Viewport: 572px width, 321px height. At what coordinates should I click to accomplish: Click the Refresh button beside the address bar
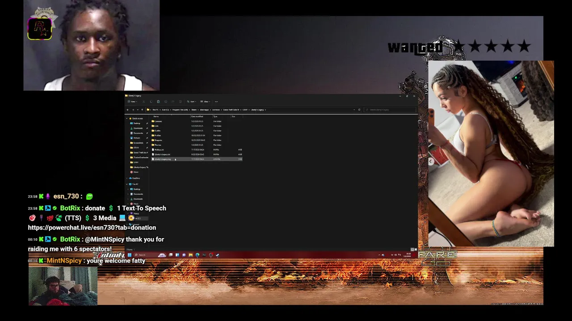(x=359, y=110)
